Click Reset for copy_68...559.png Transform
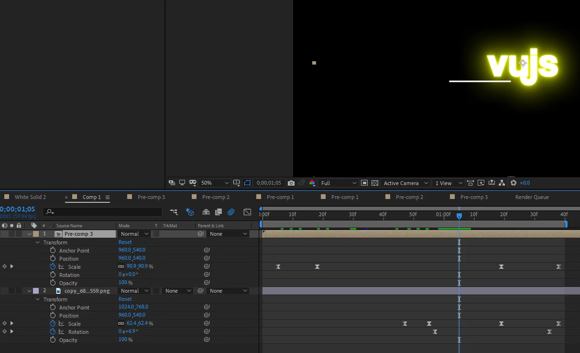The image size is (580, 353). 125,299
